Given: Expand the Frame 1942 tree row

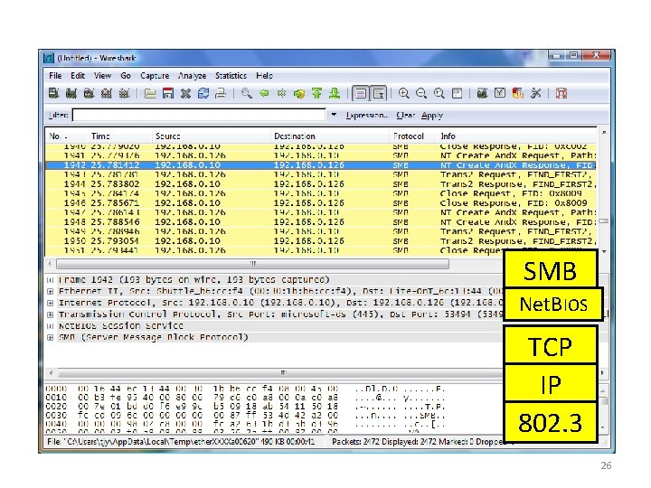Looking at the screenshot, I should (x=51, y=280).
